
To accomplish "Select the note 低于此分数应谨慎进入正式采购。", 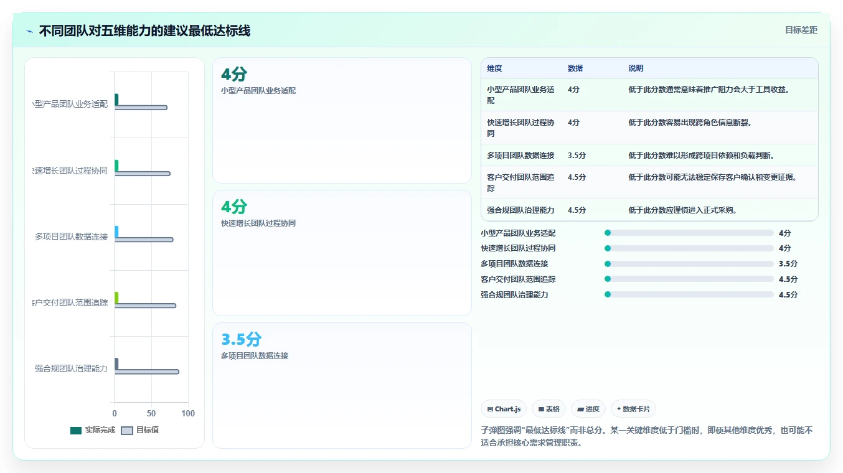I will pos(684,210).
